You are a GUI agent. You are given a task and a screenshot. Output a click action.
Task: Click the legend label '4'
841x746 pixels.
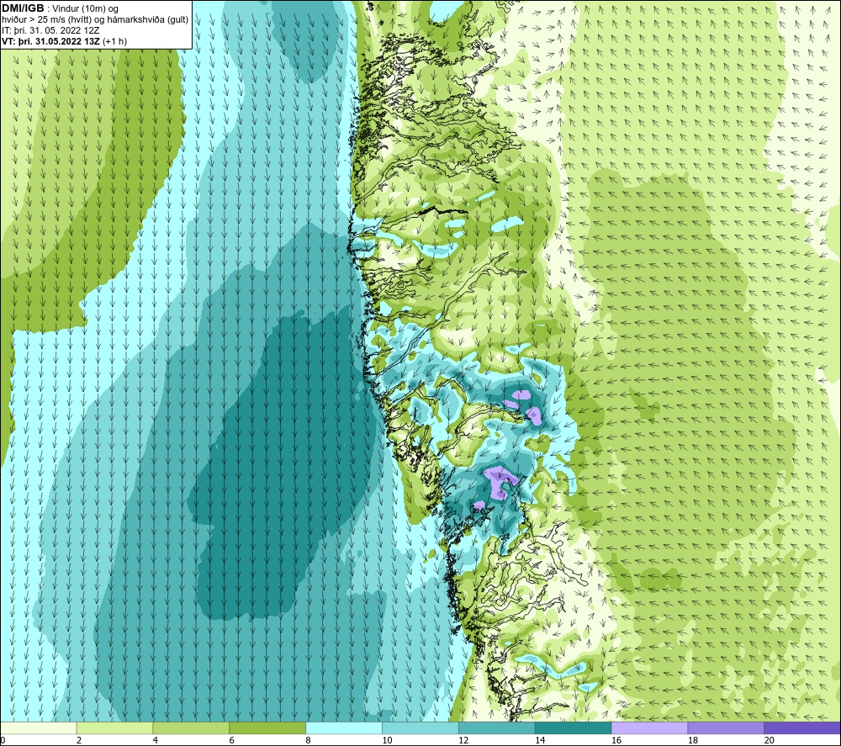pos(156,740)
